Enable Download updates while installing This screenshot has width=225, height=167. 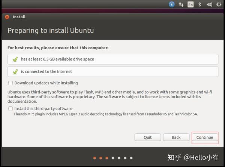[10, 83]
